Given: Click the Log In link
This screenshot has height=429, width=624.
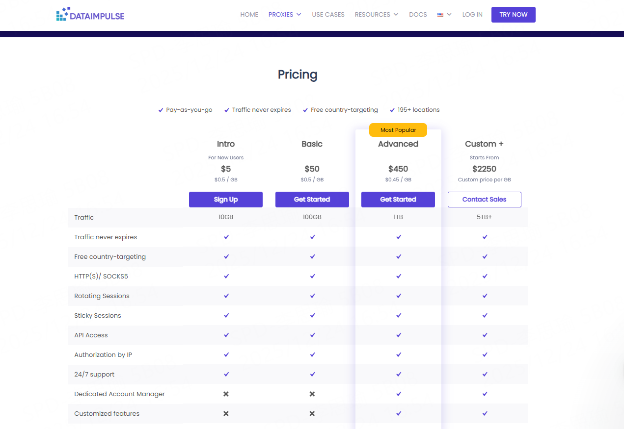Looking at the screenshot, I should (x=472, y=15).
